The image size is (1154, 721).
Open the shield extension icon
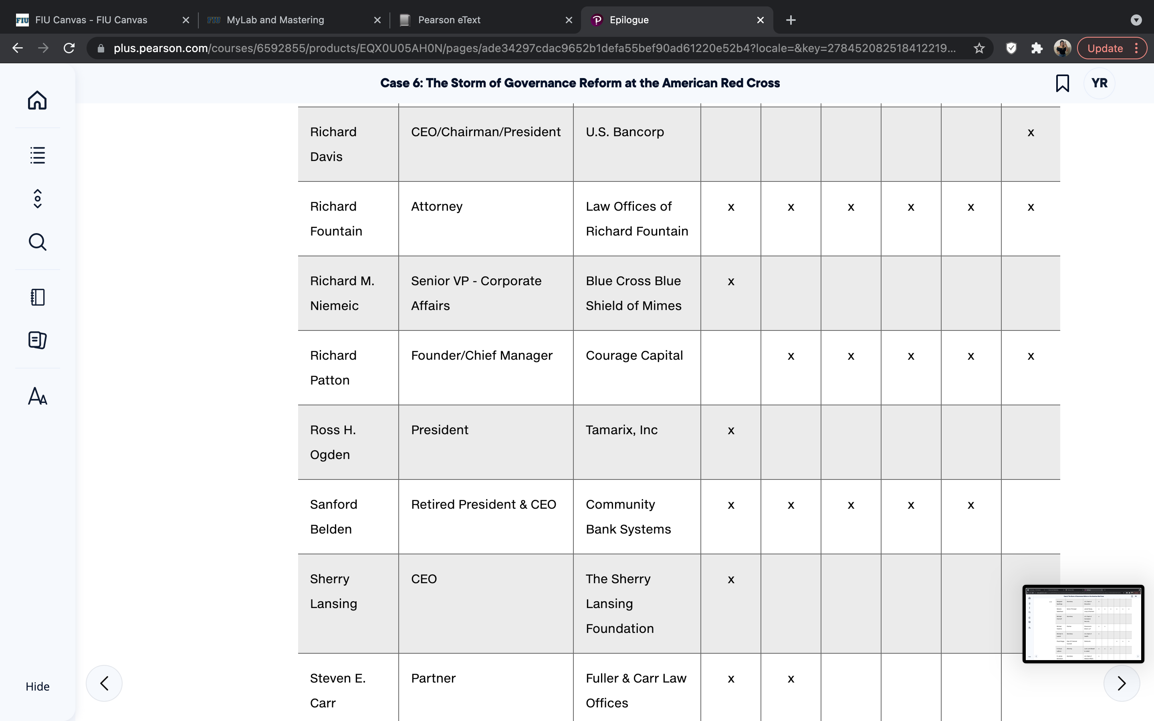1011,48
